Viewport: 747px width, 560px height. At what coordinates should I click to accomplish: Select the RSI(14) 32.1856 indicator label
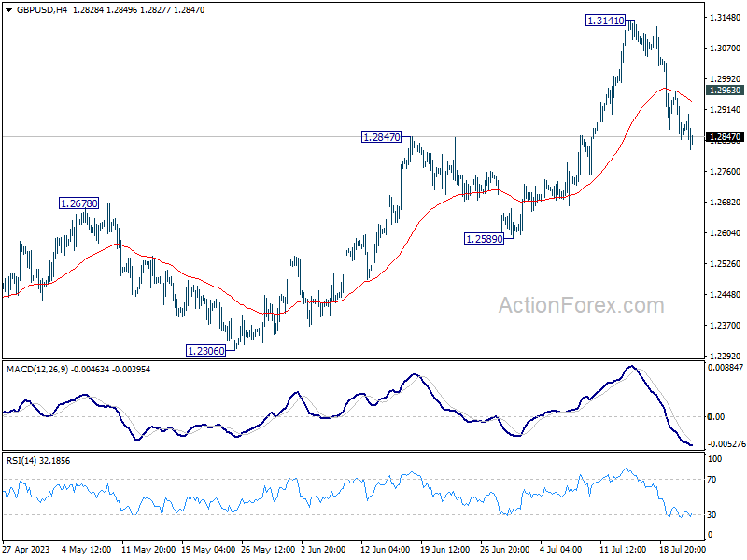[x=38, y=460]
